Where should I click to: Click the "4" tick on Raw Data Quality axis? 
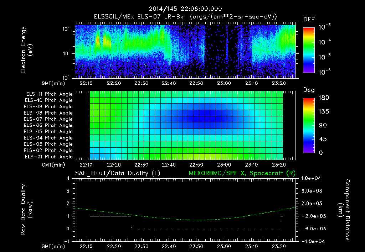(68, 179)
